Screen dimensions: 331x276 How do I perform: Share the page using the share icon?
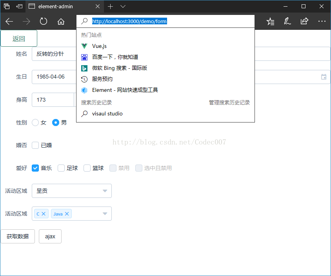304,21
